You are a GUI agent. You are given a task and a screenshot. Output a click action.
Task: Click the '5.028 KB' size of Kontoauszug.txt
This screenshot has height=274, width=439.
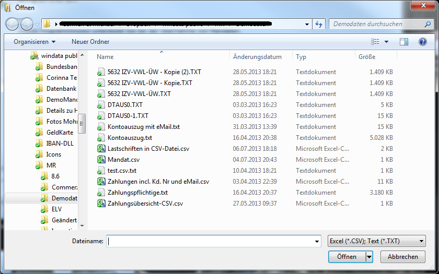pyautogui.click(x=381, y=138)
